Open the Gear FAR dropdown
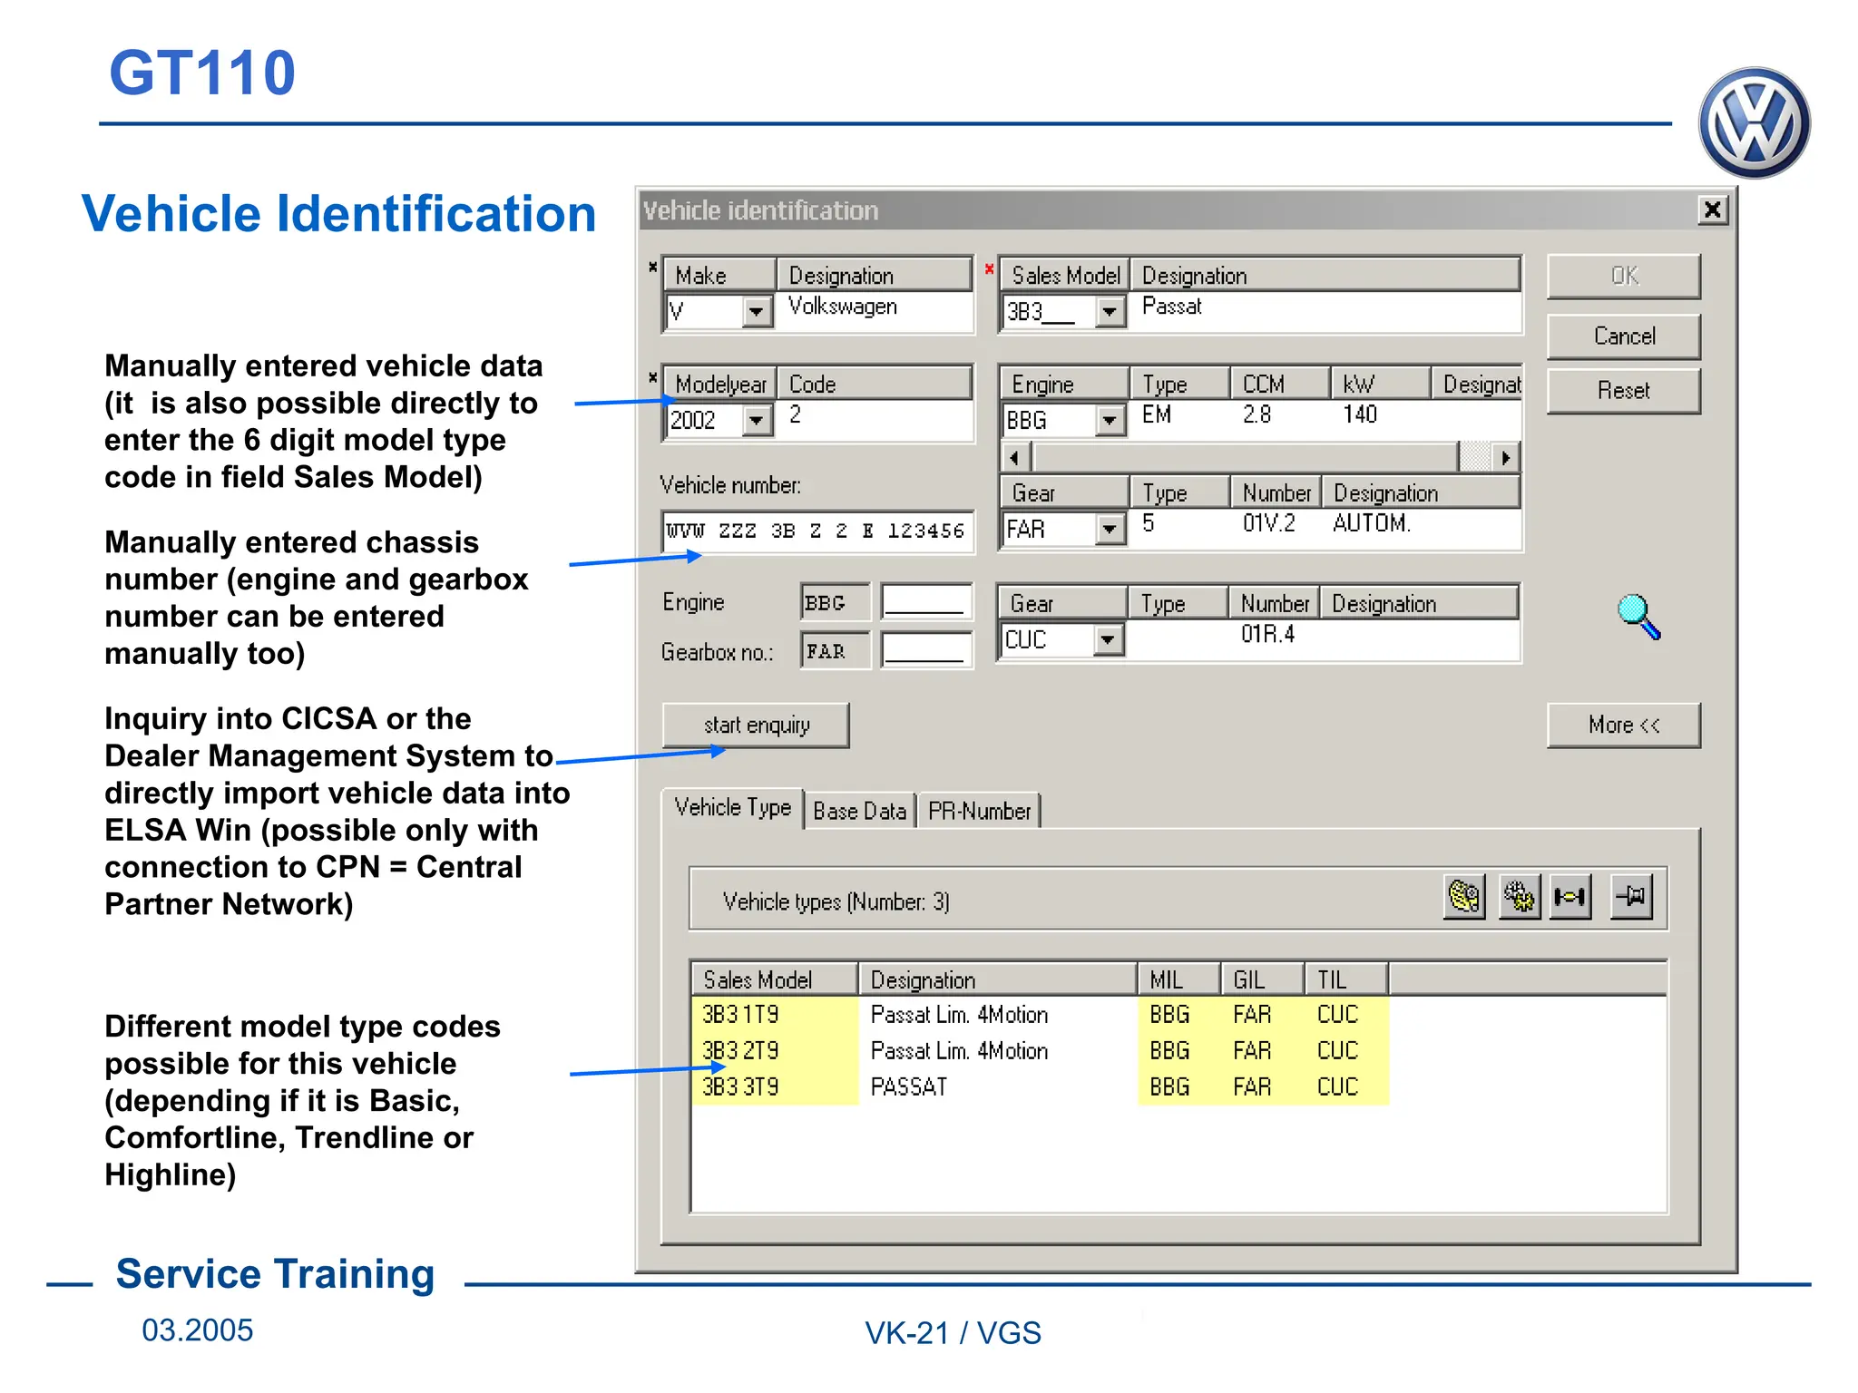 point(1109,529)
